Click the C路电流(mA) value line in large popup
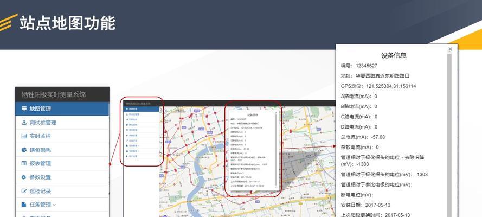 (x=359, y=117)
